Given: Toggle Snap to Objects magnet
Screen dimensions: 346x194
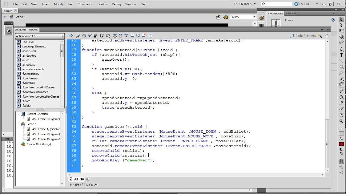Looking at the screenshot, I should pyautogui.click(x=341, y=161).
